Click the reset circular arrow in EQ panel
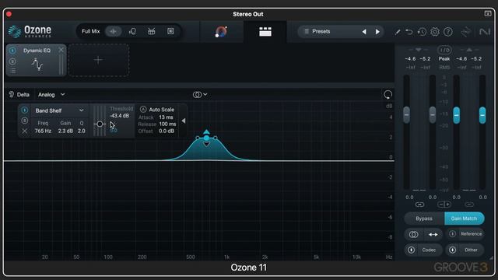Image resolution: width=498 pixels, height=280 pixels. [388, 95]
